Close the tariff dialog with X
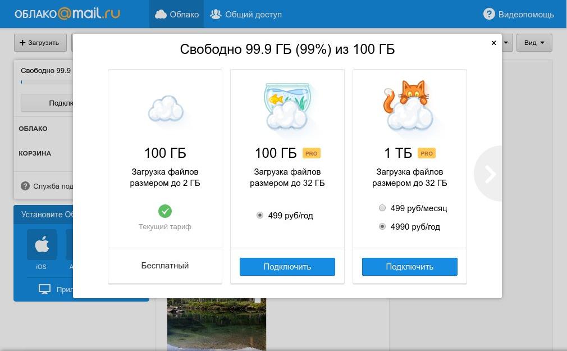 493,43
